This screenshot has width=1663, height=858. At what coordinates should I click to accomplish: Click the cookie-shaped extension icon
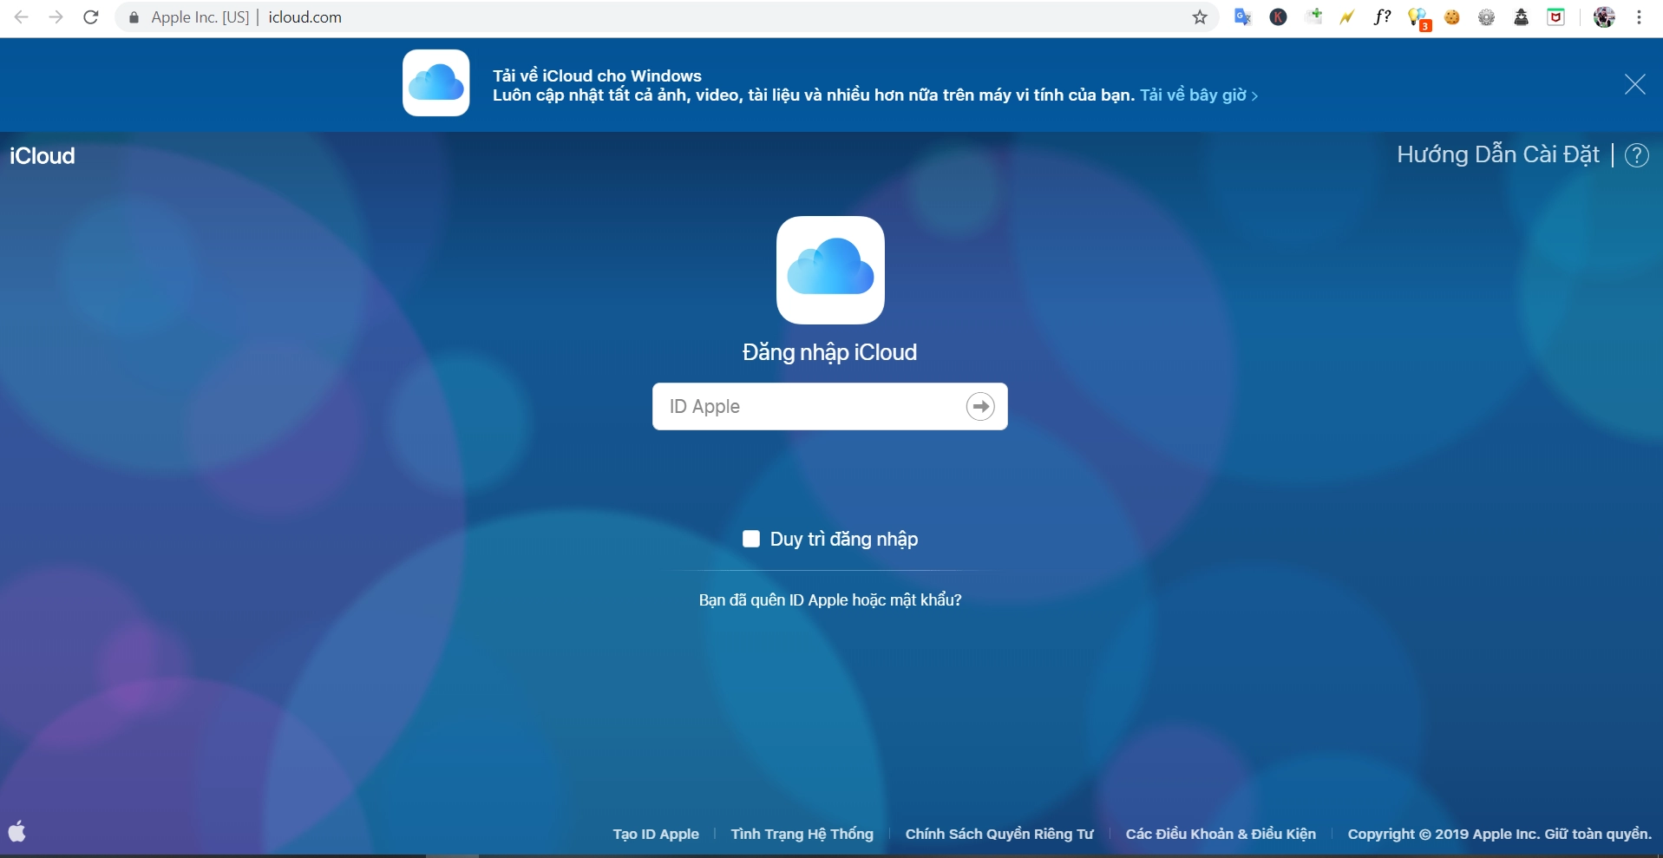tap(1452, 17)
